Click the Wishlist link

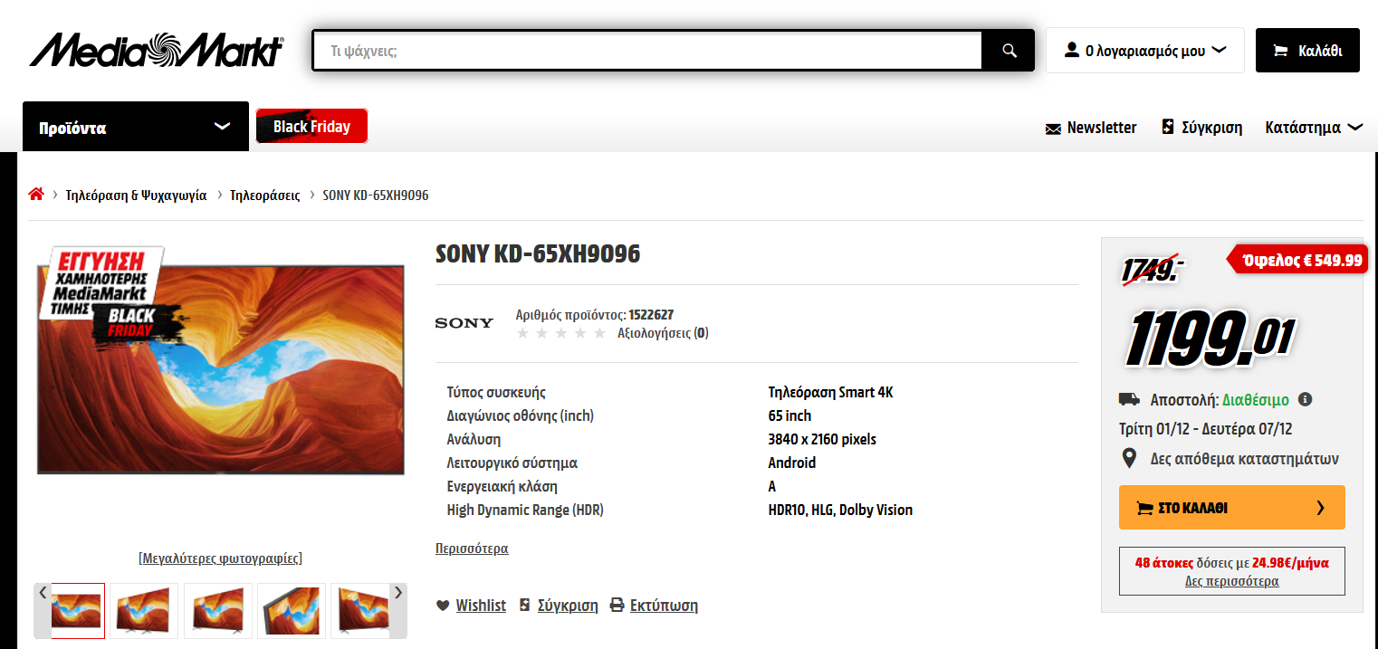pos(481,606)
